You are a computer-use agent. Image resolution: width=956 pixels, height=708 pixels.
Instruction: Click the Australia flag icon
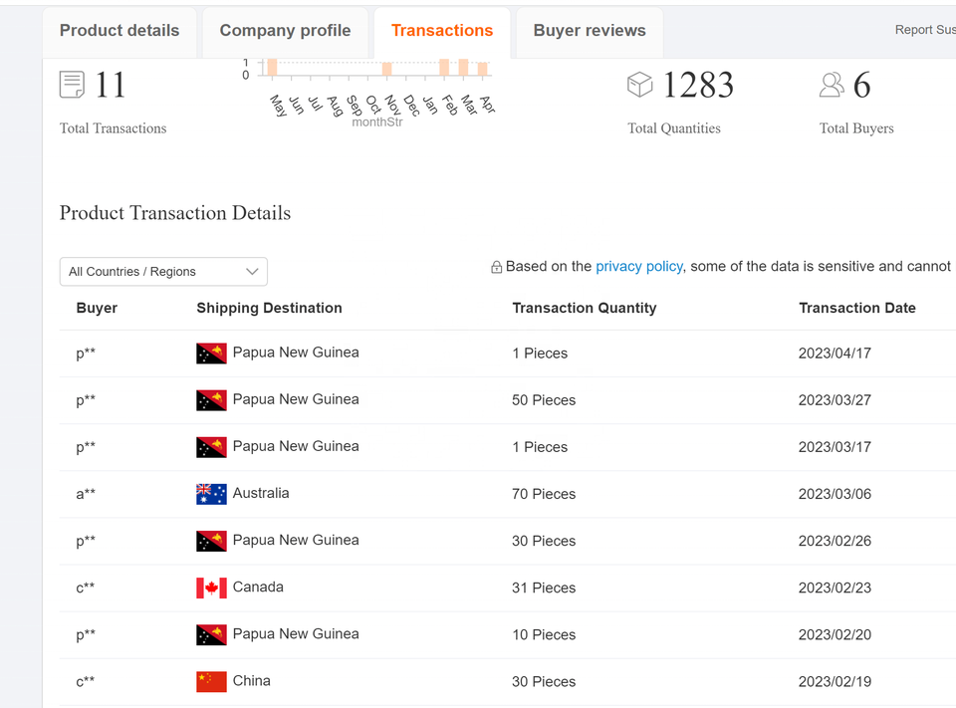pyautogui.click(x=211, y=494)
